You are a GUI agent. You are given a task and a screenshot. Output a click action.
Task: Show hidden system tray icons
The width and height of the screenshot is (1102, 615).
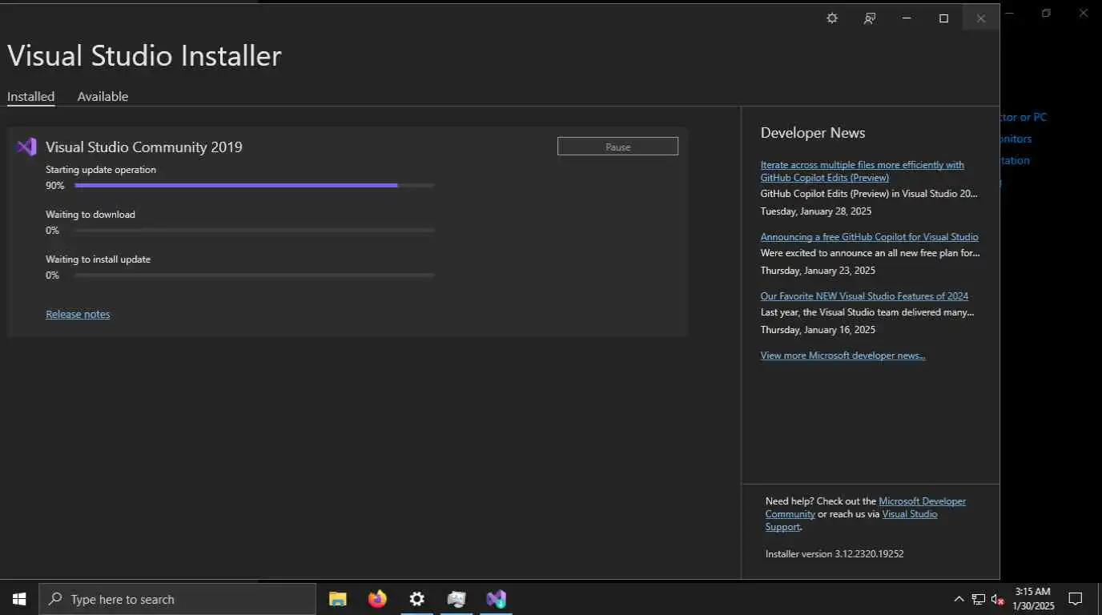(959, 599)
